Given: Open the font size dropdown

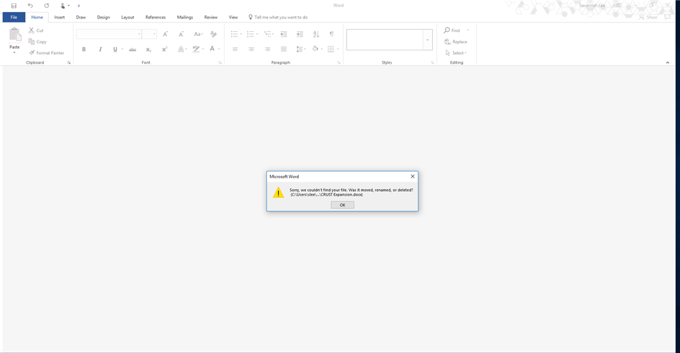Looking at the screenshot, I should (x=154, y=34).
